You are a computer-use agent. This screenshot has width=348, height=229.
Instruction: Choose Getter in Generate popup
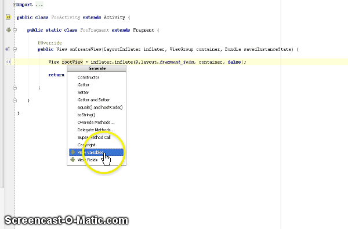[84, 85]
